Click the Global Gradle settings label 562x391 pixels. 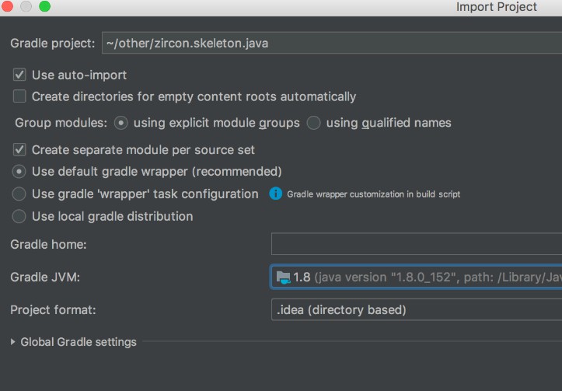point(79,342)
